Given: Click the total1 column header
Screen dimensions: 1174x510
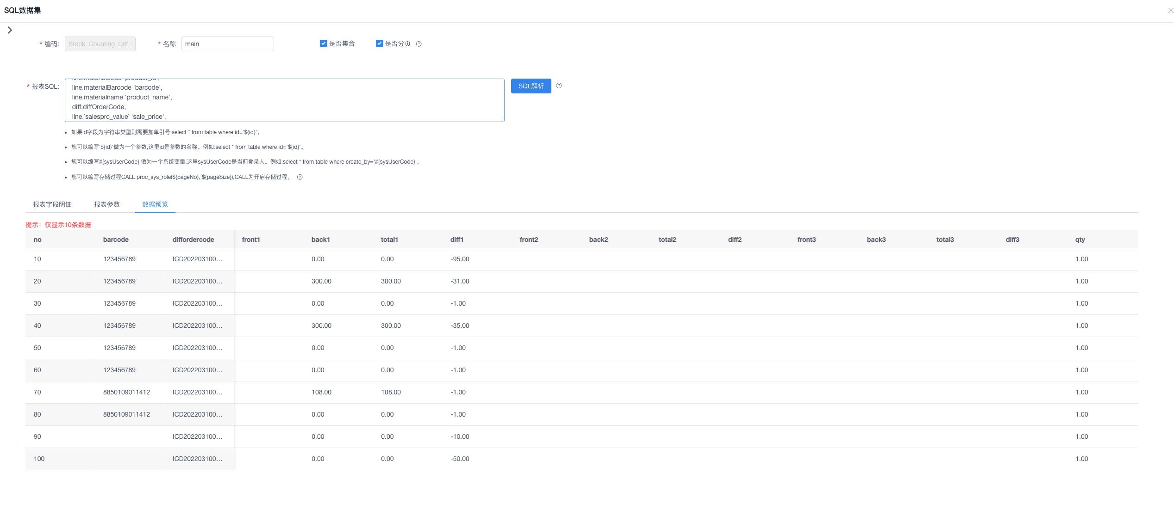Looking at the screenshot, I should click(x=389, y=240).
